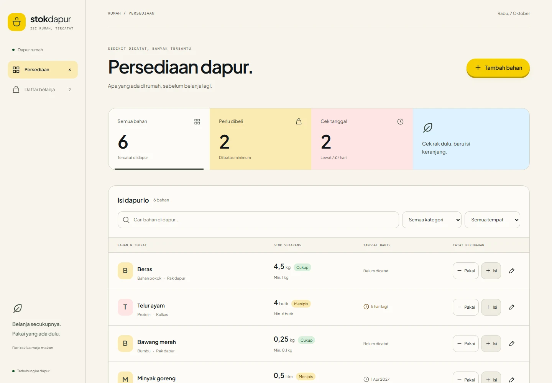Image resolution: width=552 pixels, height=383 pixels.
Task: Click the Telur ayam letter T avatar
Action: tap(125, 307)
